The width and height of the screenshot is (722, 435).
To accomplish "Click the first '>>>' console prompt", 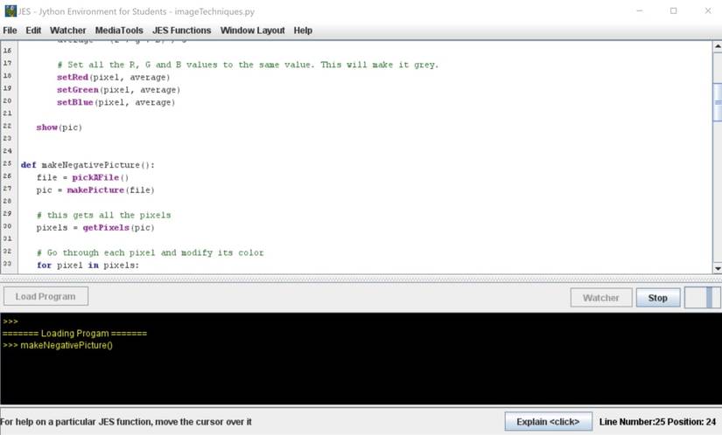I will pos(11,321).
